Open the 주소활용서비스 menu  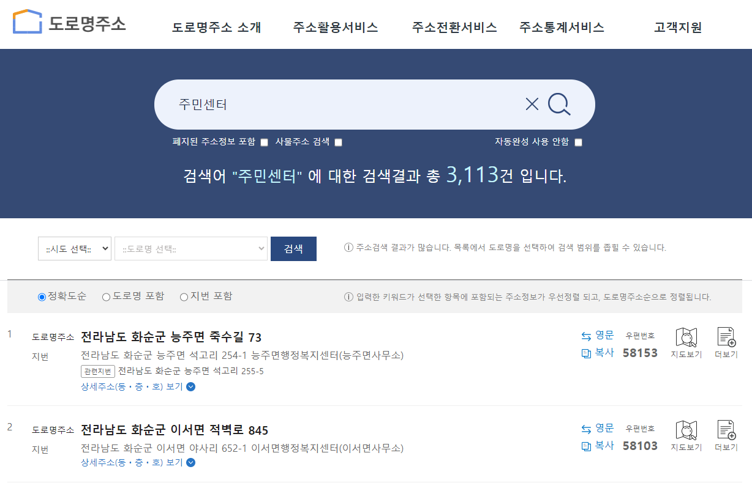pos(335,27)
